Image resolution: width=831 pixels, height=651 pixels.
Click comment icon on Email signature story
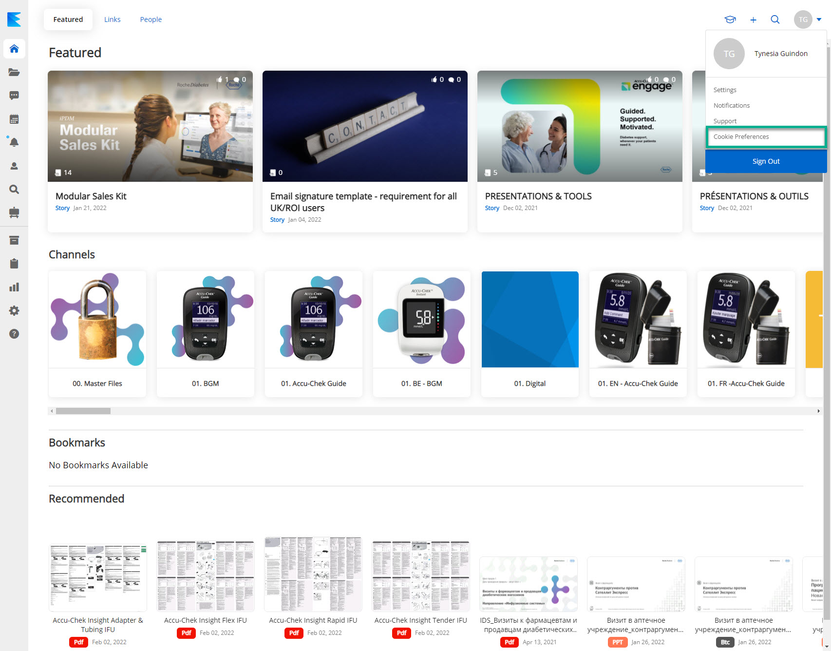(452, 79)
